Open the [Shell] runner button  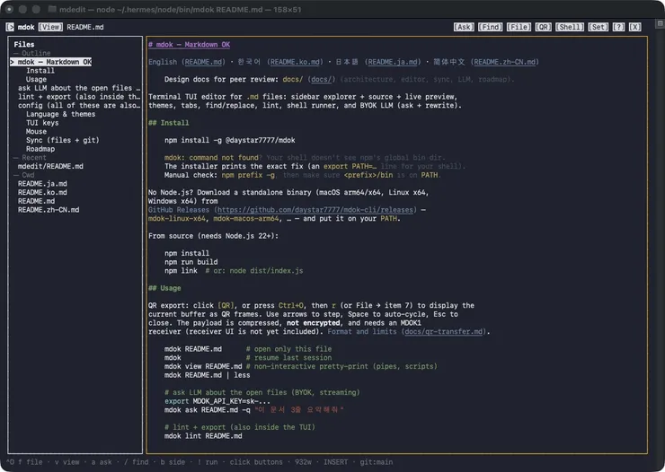point(570,27)
